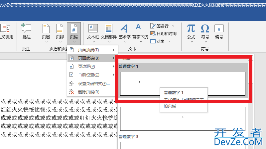Open the 页眉 header icon

coord(46,28)
